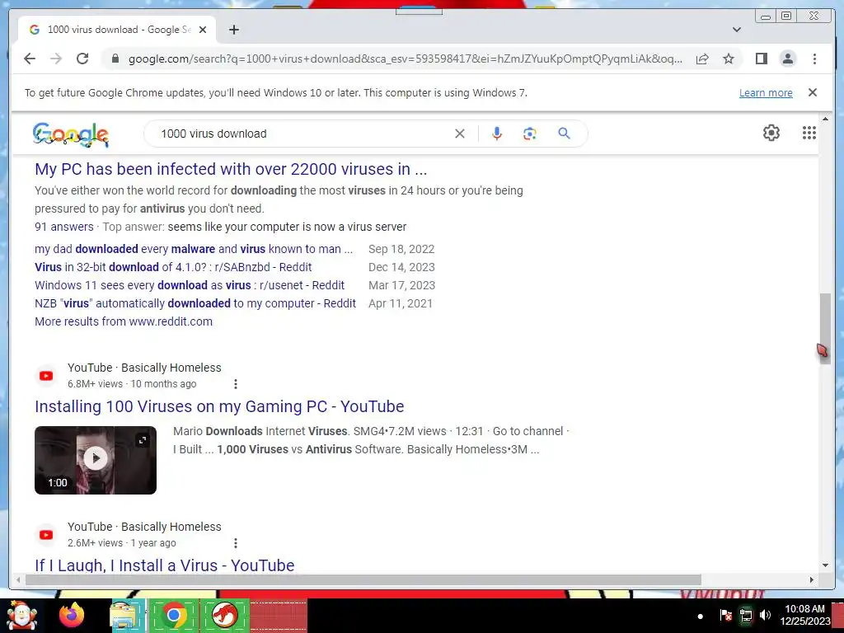View site information padlock icon
This screenshot has width=844, height=633.
point(115,59)
